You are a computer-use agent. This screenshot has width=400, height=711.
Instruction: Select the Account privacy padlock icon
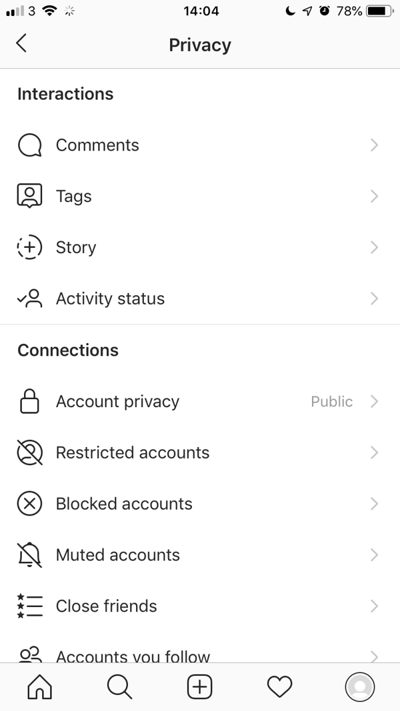point(29,401)
